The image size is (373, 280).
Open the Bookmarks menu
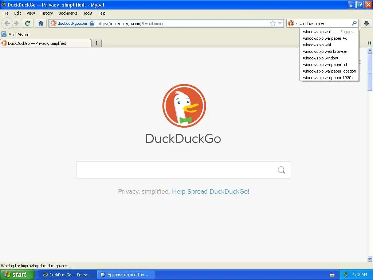pyautogui.click(x=68, y=13)
